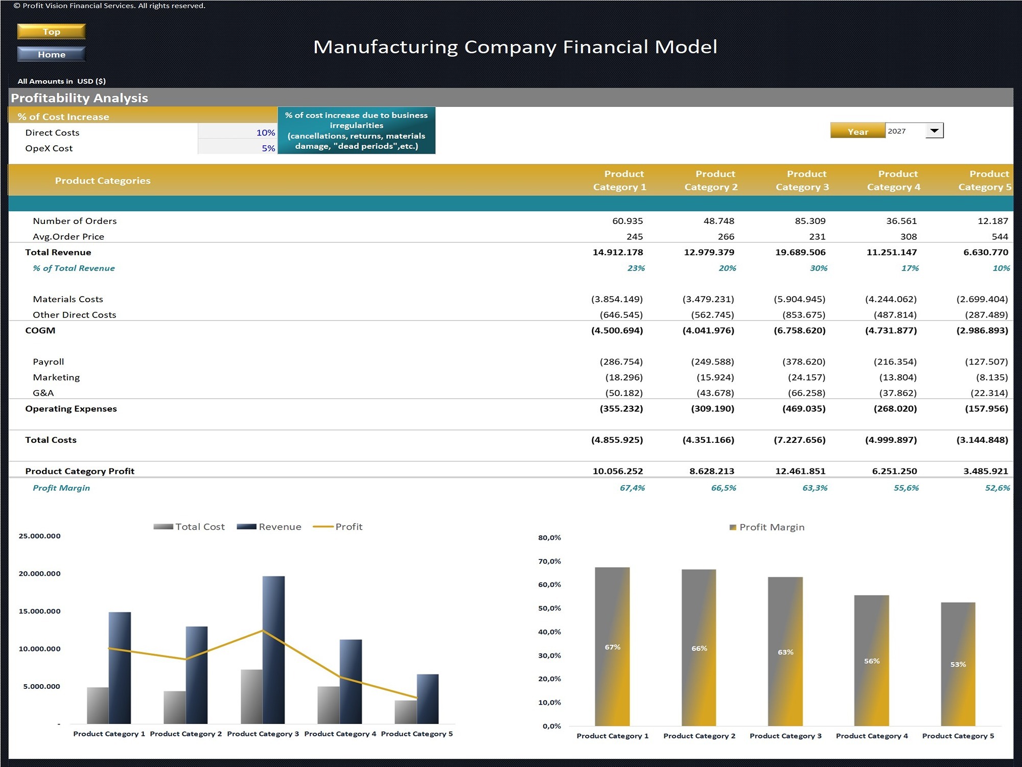Click Number of Orders value 85.309

click(810, 221)
